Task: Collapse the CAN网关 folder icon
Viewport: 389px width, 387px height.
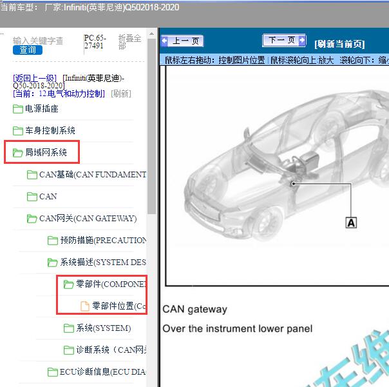Action: 32,219
